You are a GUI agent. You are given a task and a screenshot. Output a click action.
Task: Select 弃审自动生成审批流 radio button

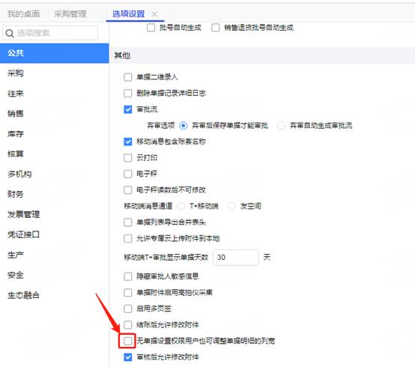pyautogui.click(x=281, y=125)
